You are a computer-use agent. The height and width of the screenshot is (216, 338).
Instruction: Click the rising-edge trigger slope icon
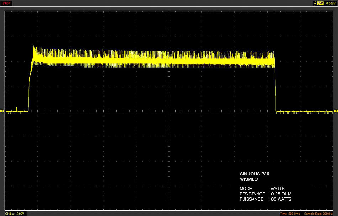coord(315,3)
